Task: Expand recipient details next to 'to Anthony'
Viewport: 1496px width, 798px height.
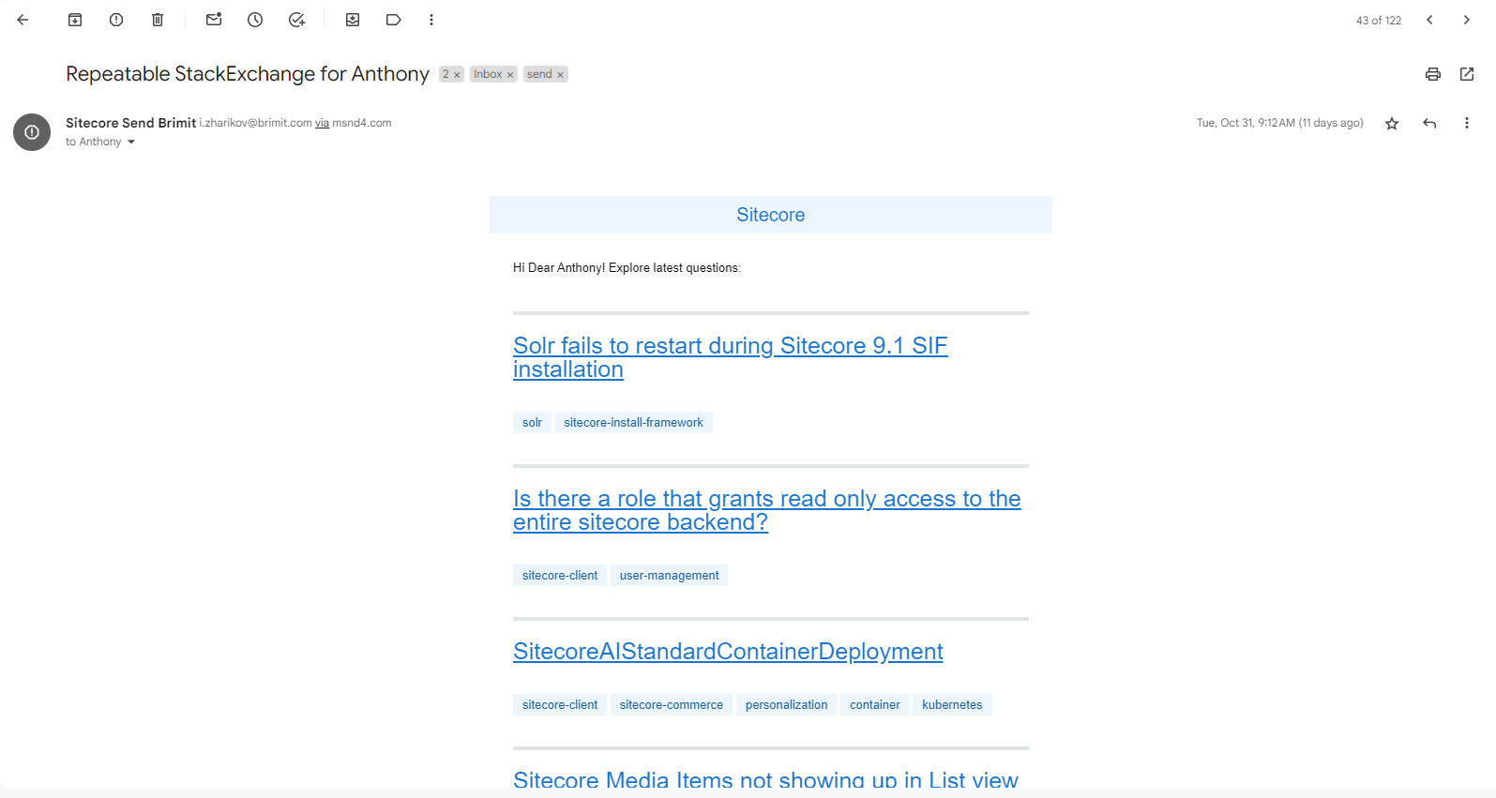Action: pos(131,143)
